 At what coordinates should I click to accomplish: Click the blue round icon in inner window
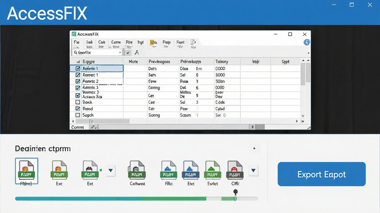(x=307, y=42)
